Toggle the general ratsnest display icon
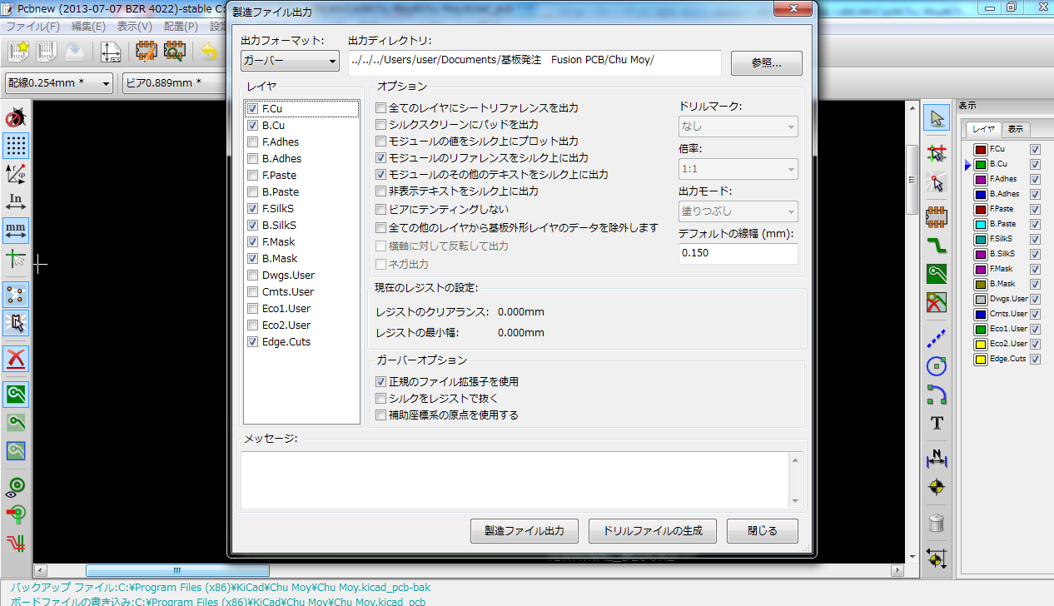The width and height of the screenshot is (1054, 606). [16, 295]
